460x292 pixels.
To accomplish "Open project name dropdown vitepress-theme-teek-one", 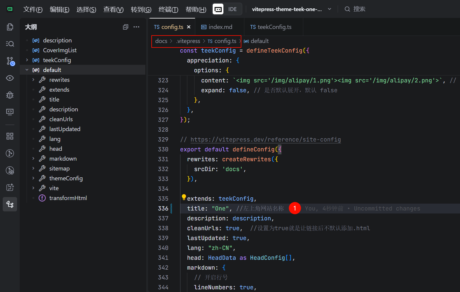I will [x=292, y=9].
